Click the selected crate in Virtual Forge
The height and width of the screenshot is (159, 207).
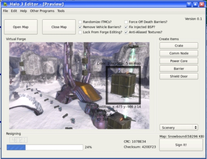point(123,85)
